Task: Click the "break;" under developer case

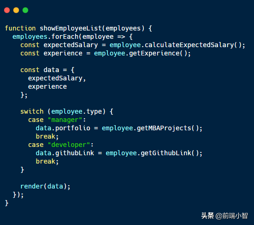Action: pos(47,161)
